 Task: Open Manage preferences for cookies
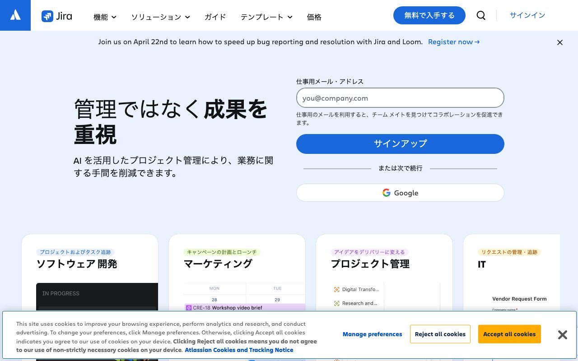point(372,334)
